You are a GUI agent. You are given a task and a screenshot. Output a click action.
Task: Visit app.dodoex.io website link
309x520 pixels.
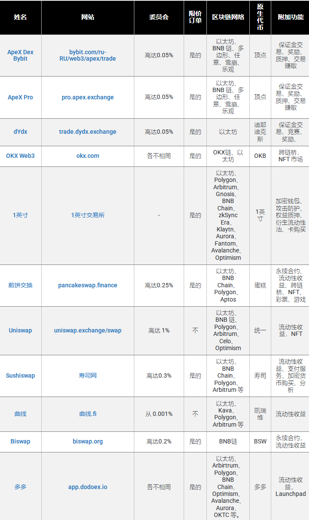pos(88,487)
